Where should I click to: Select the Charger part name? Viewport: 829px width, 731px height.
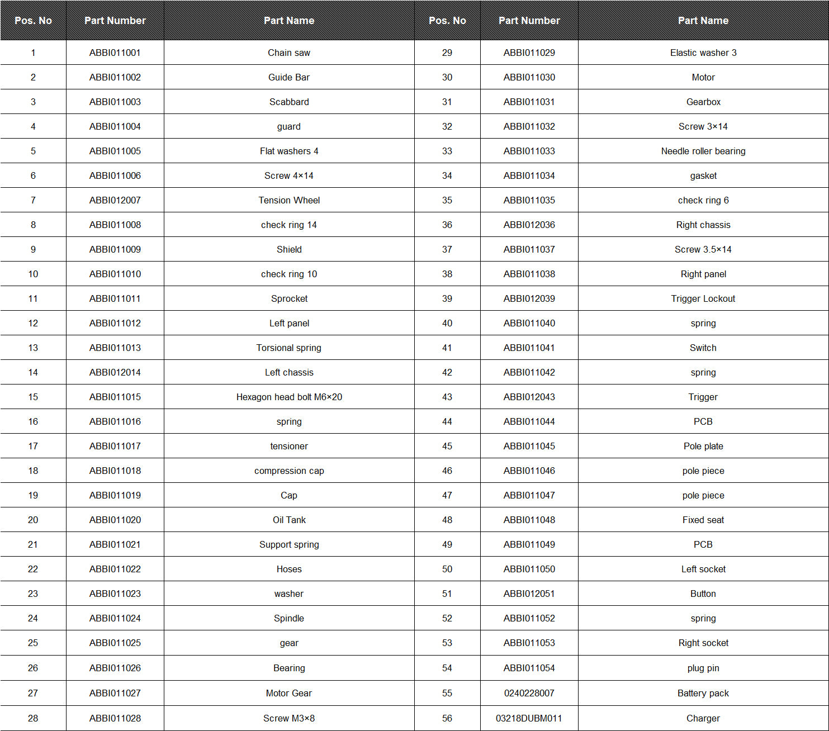703,718
